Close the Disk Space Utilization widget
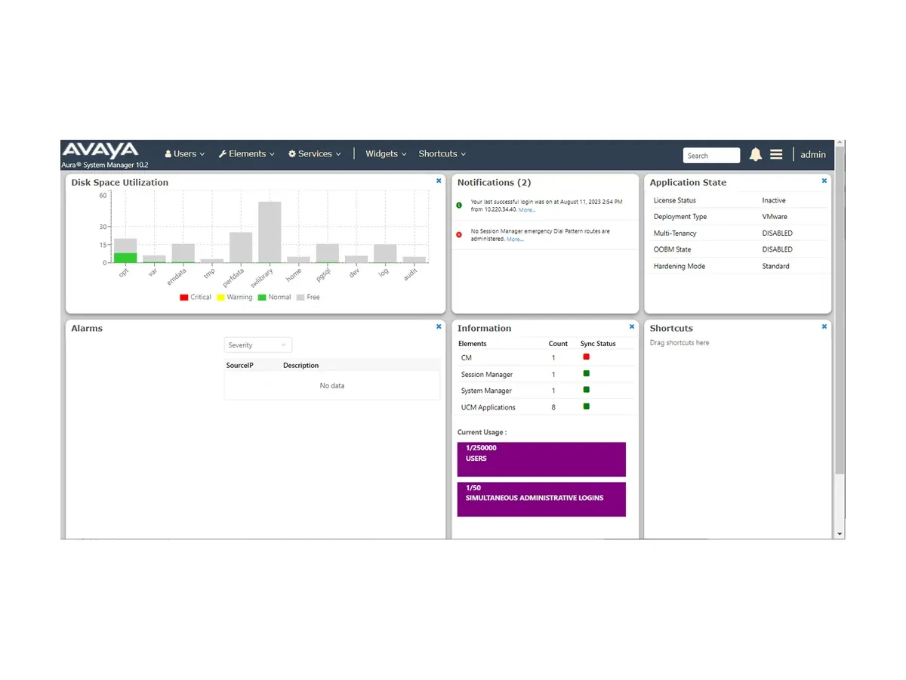The width and height of the screenshot is (906, 680). coord(439,181)
